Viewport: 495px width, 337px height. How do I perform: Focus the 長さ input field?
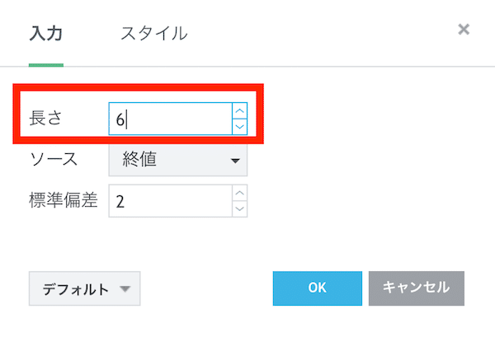tap(171, 119)
